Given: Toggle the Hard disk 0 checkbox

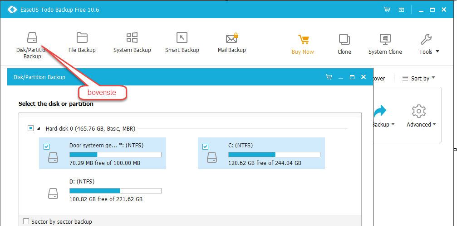Looking at the screenshot, I should 30,128.
